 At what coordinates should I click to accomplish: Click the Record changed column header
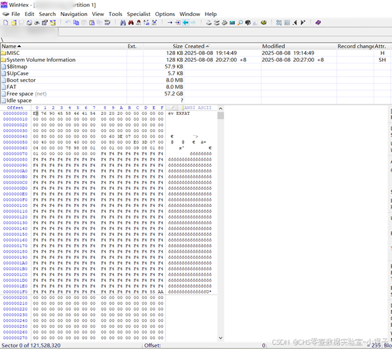tap(355, 46)
